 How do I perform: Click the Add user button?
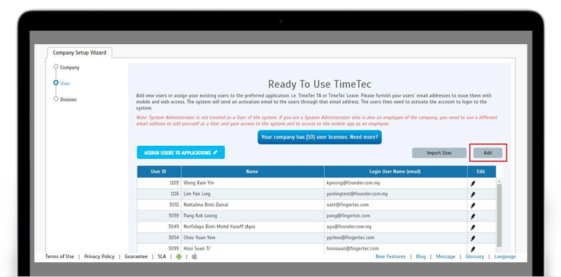(487, 153)
